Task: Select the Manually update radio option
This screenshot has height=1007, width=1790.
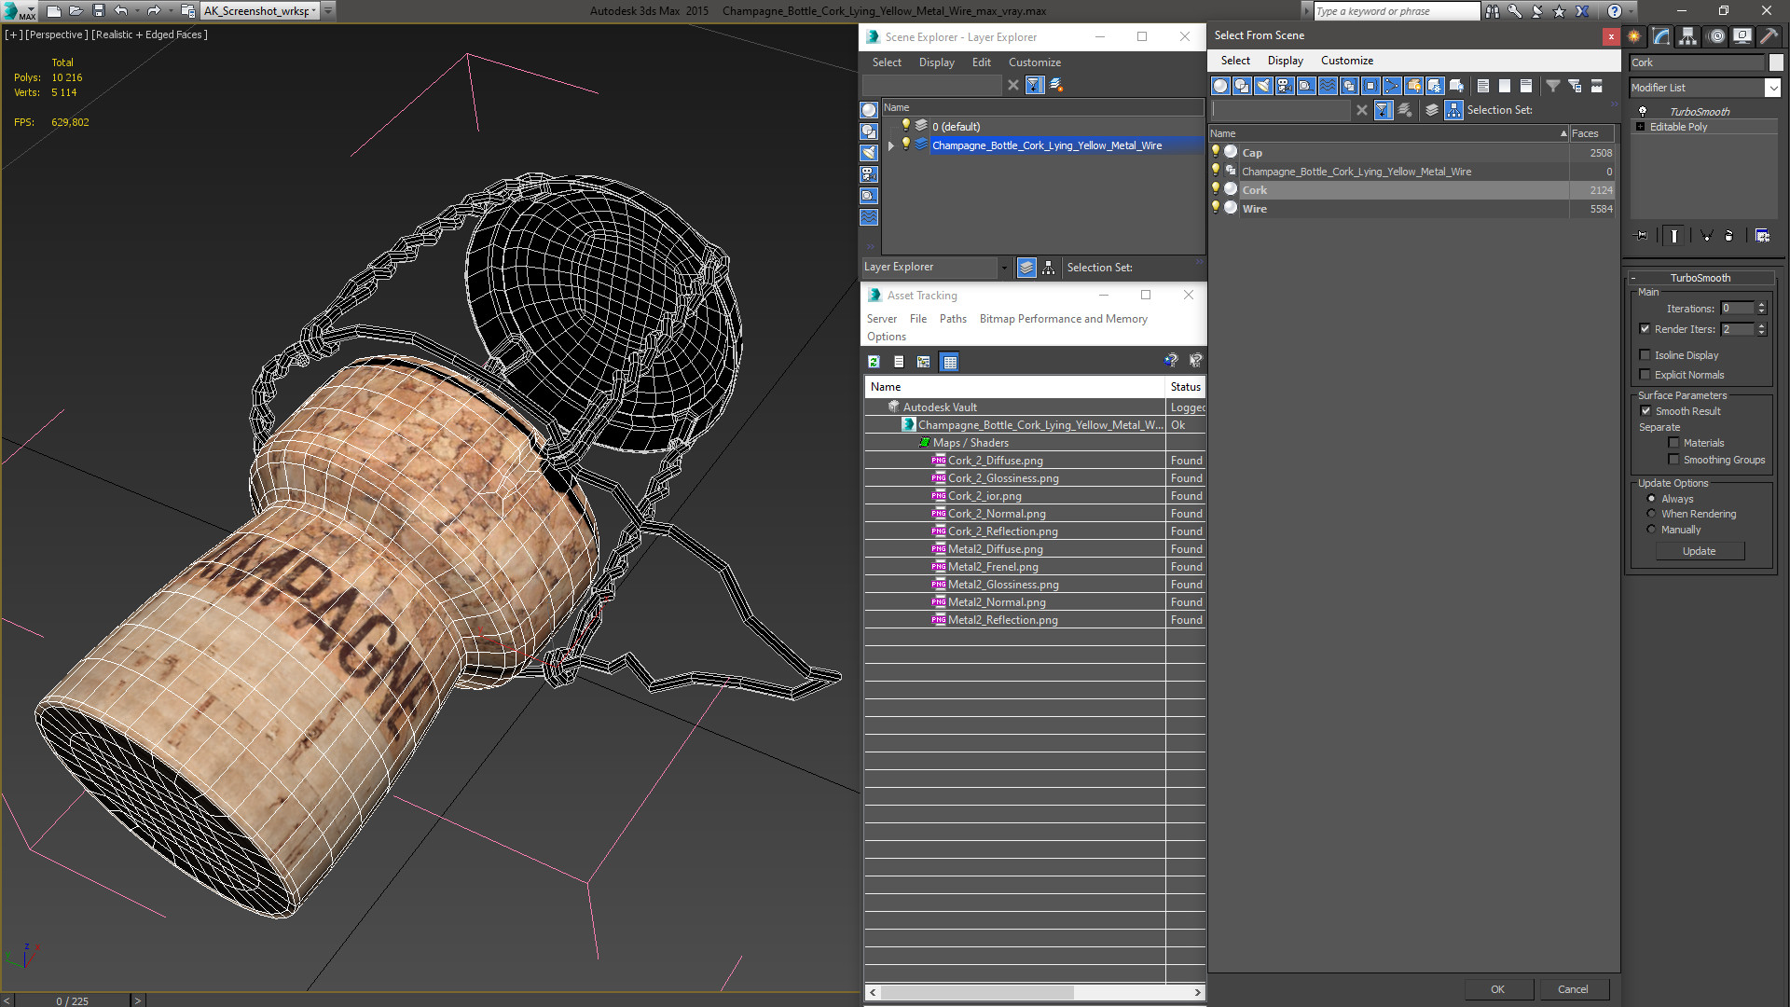Action: [1651, 530]
